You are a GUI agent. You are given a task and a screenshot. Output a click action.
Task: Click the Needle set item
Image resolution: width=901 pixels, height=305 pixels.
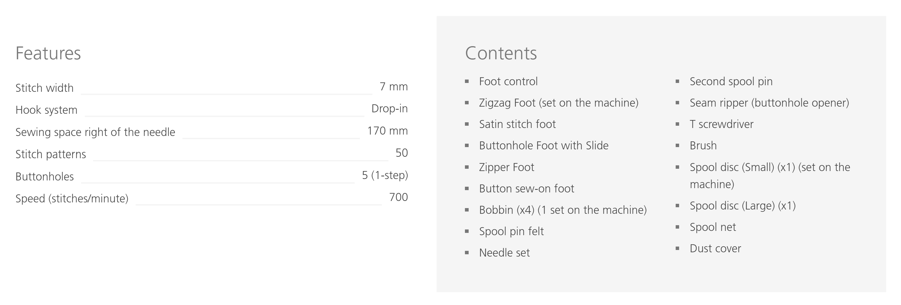pyautogui.click(x=504, y=253)
